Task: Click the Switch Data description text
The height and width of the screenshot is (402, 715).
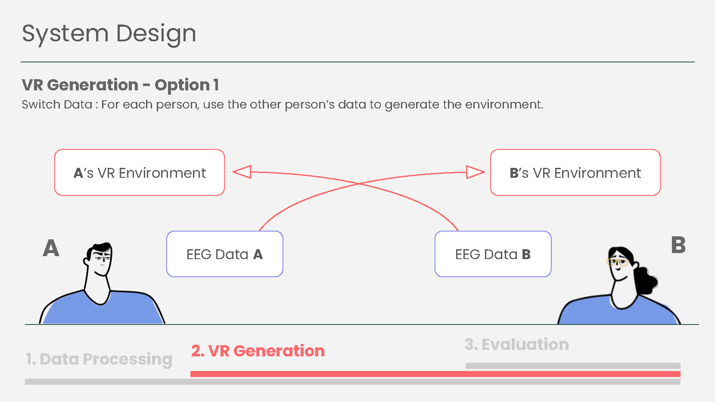Action: (282, 105)
